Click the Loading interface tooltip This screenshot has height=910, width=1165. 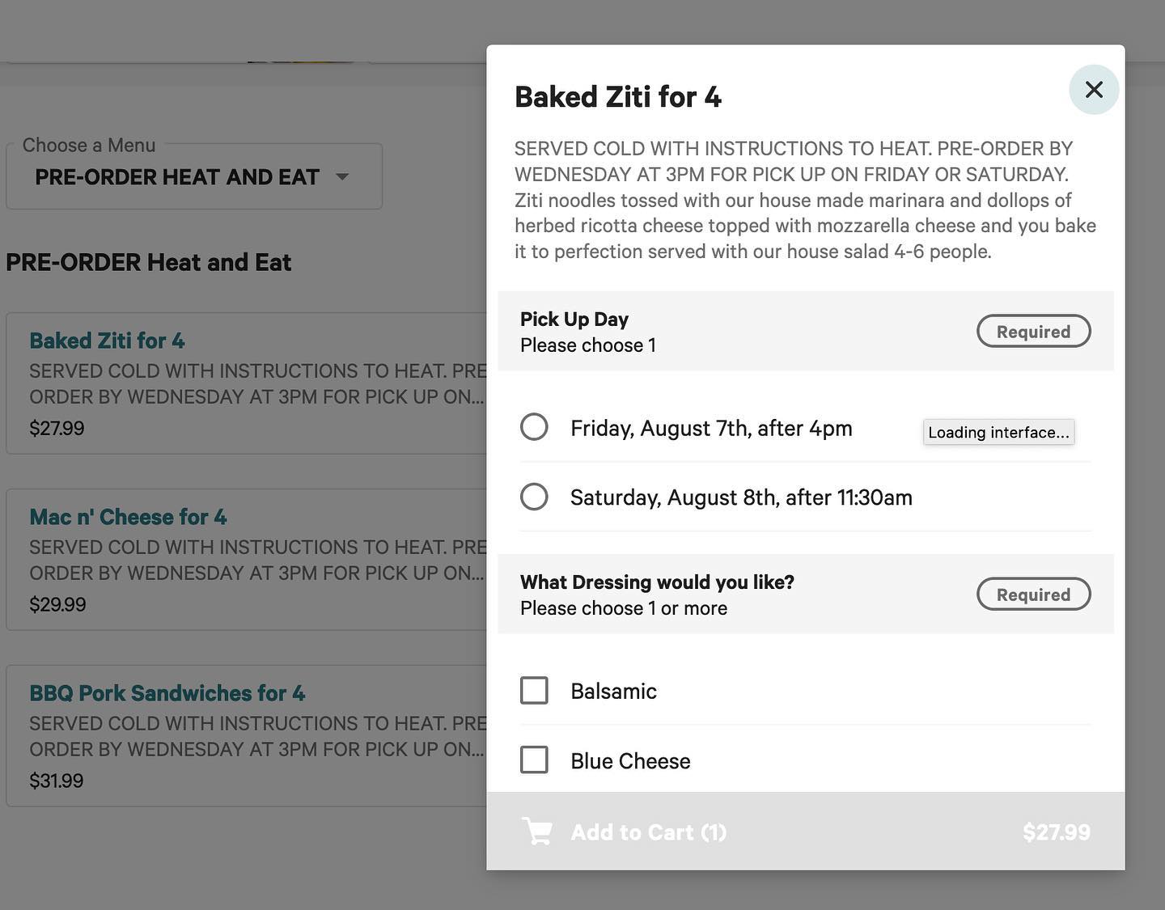click(x=998, y=432)
